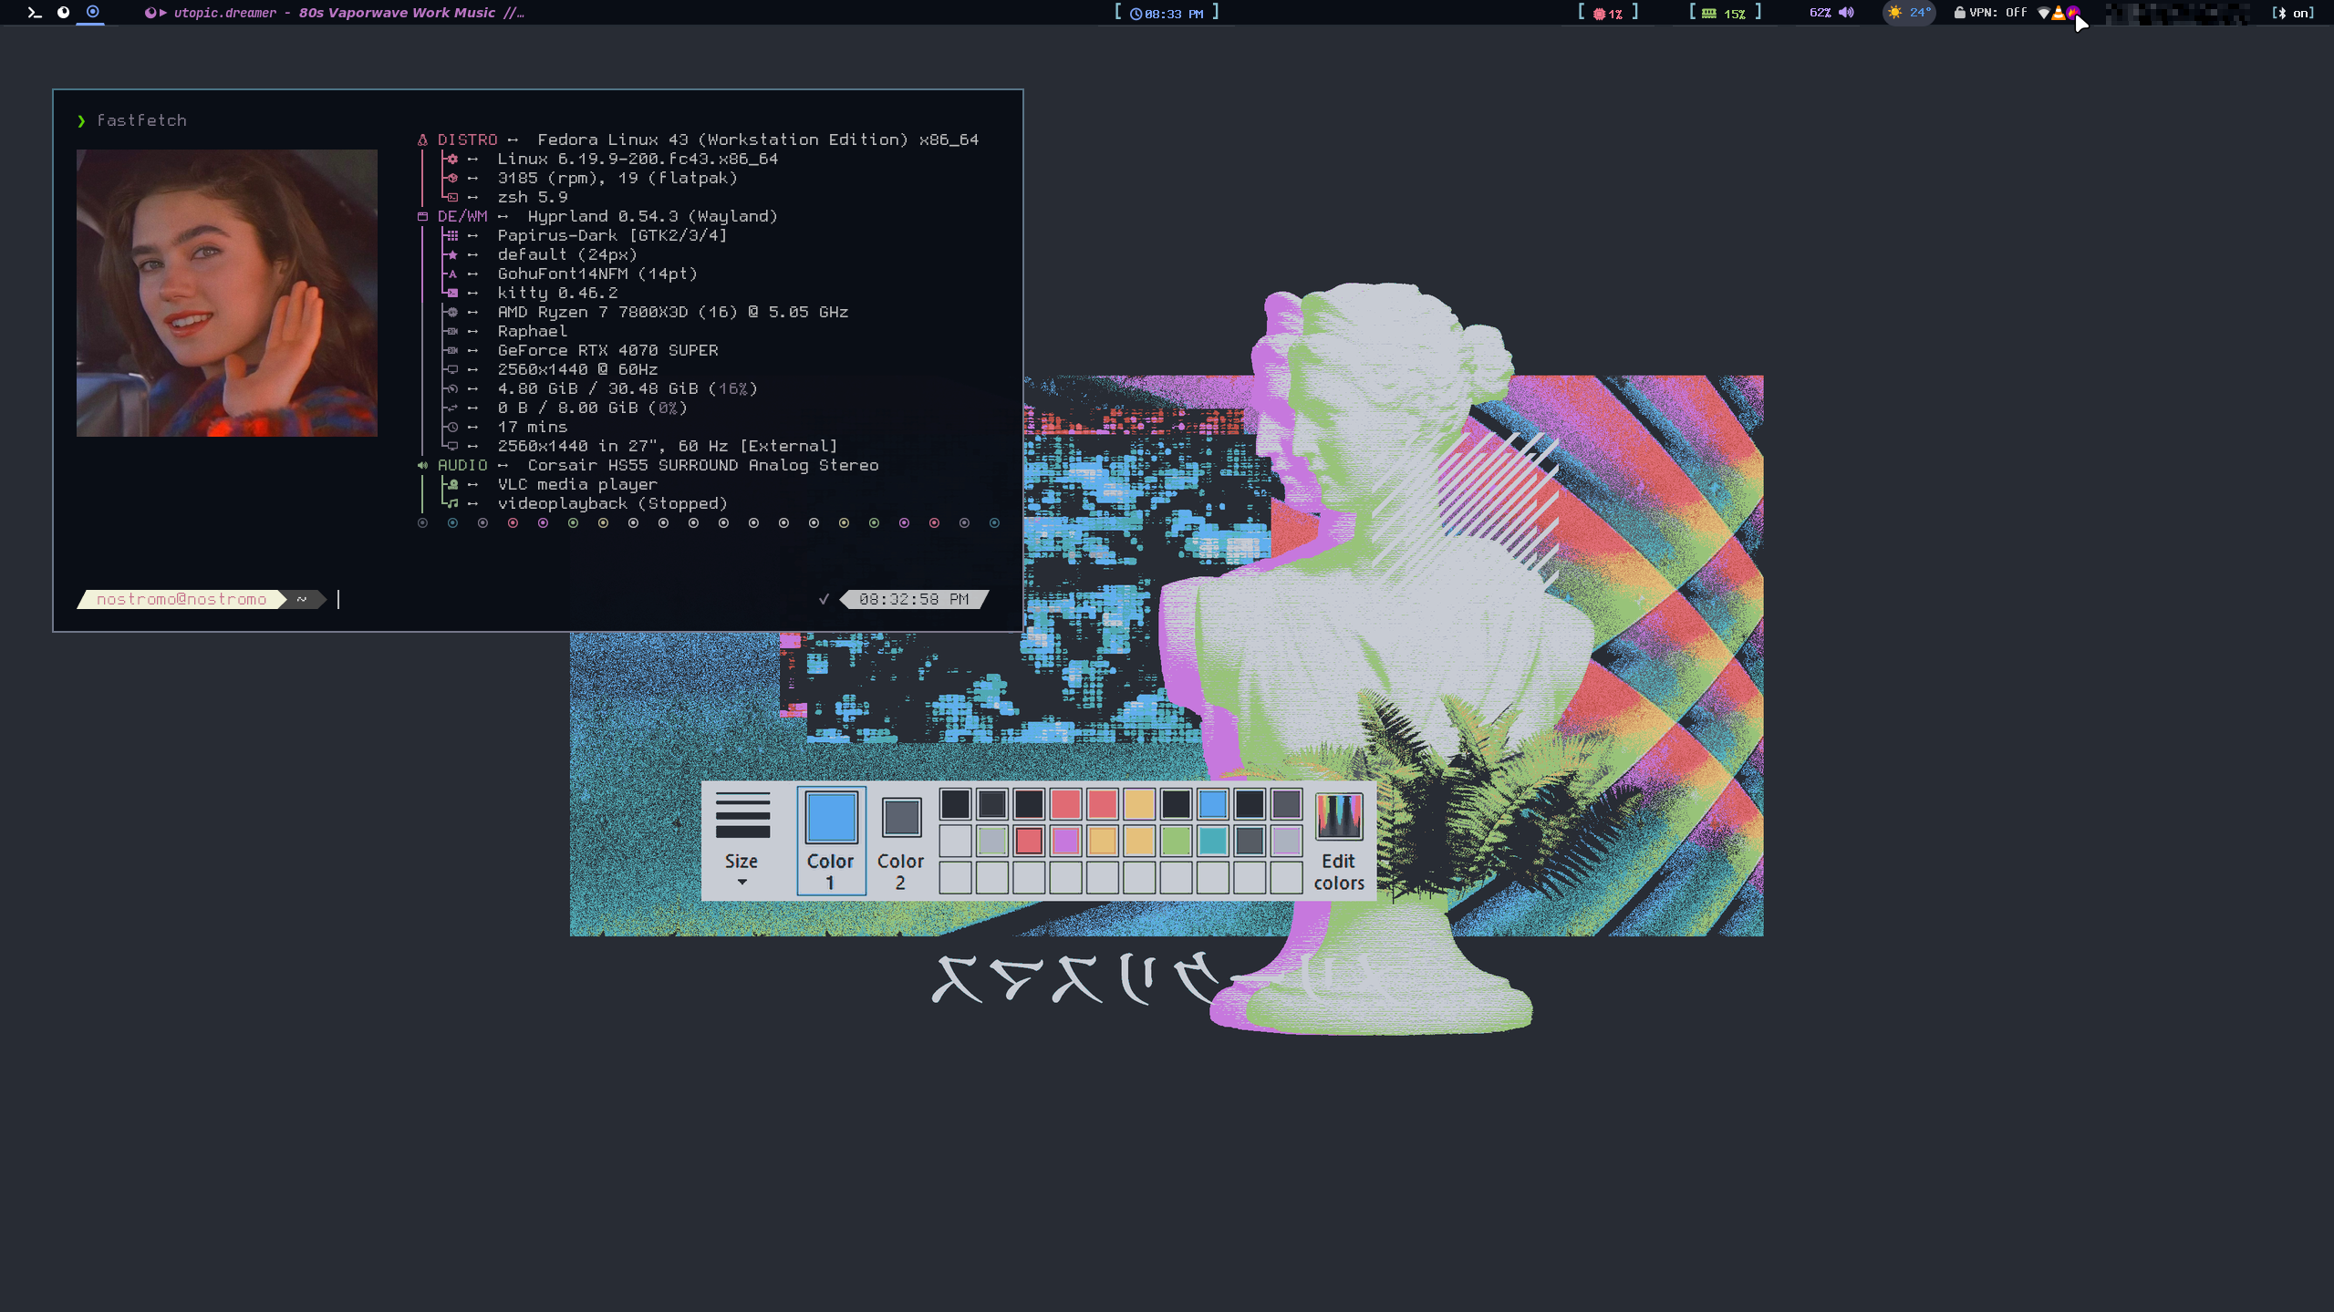
Task: Pick the purple swatch in the palette
Action: (1065, 840)
